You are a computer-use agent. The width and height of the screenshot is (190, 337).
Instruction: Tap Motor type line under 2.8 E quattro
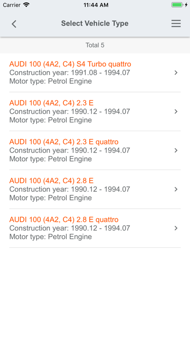pos(50,237)
